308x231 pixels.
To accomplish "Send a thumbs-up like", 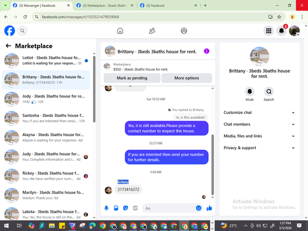I will tap(209, 208).
